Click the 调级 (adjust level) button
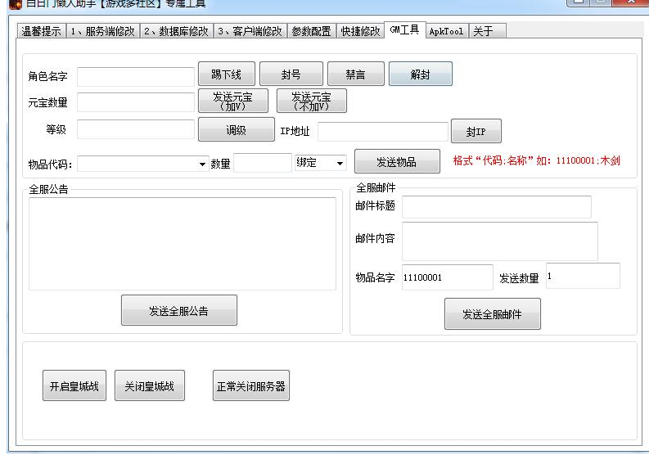Image resolution: width=649 pixels, height=455 pixels. [236, 129]
